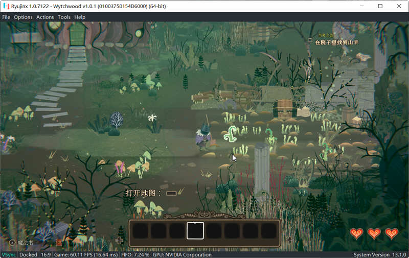Click the GPU: NVIDIA Corporation label
The image size is (409, 258).
pyautogui.click(x=182, y=254)
